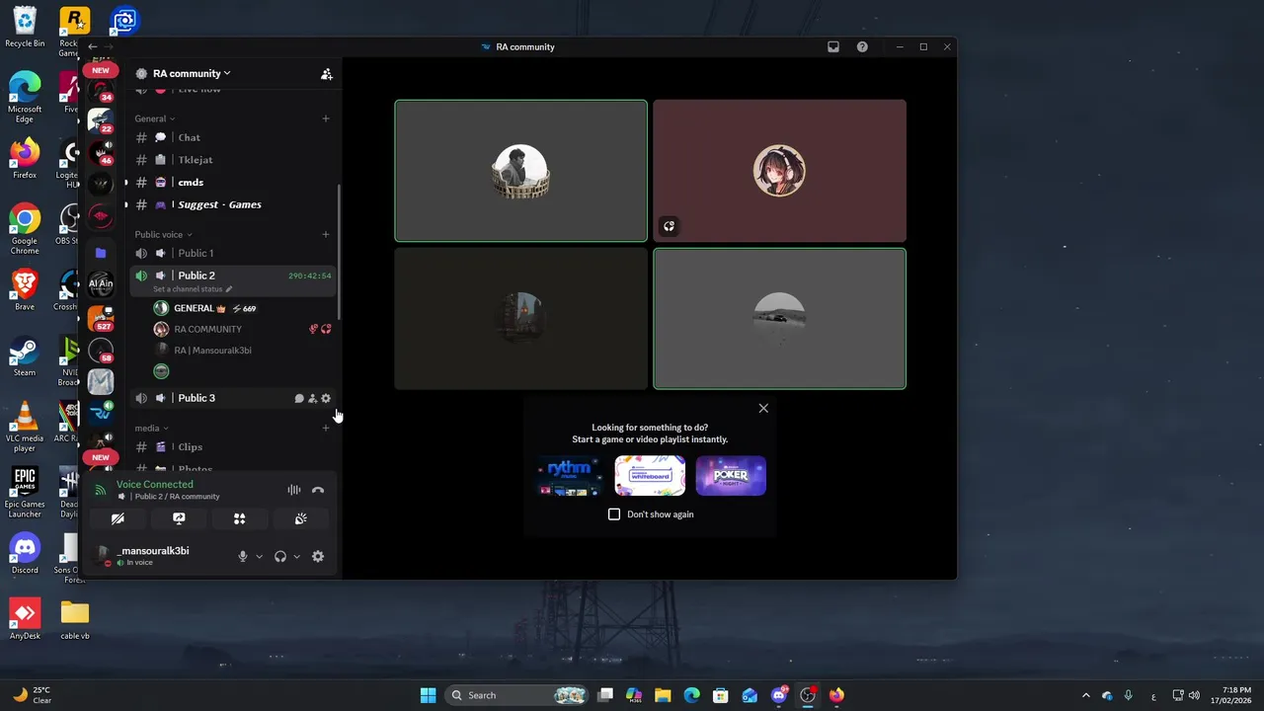
Task: Open the Al Ain server icon
Action: (101, 283)
